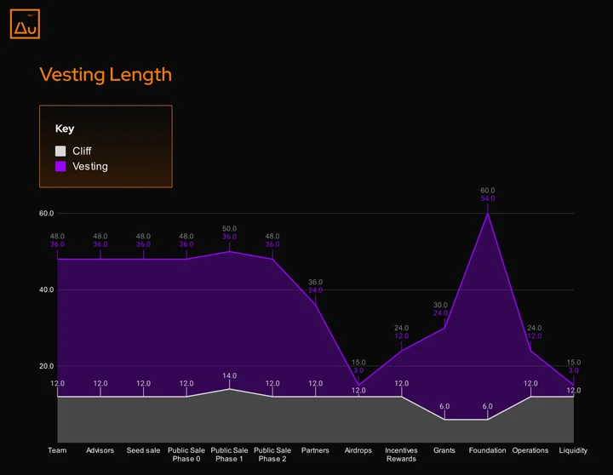Image resolution: width=613 pixels, height=475 pixels.
Task: Click the 50.0 total above Public Sale Phase 1
Action: pyautogui.click(x=230, y=229)
